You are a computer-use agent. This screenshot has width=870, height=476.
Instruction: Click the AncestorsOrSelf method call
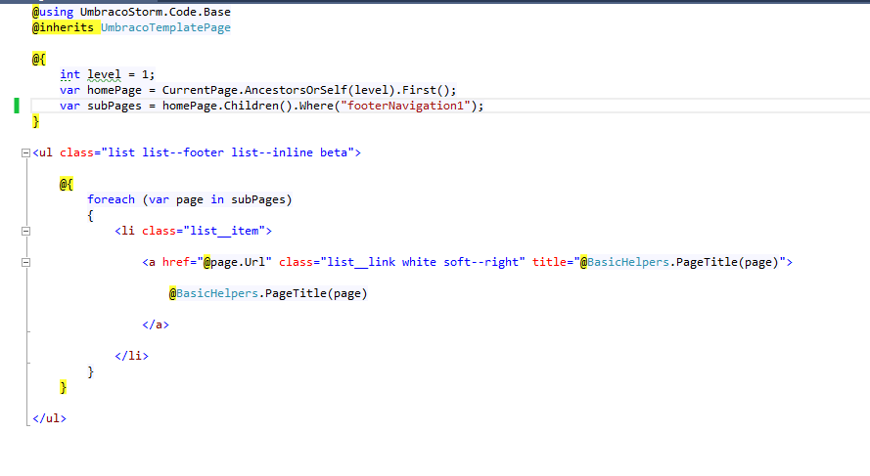click(296, 90)
